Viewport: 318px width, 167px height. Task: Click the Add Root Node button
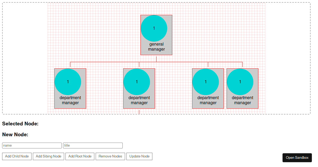[80, 156]
